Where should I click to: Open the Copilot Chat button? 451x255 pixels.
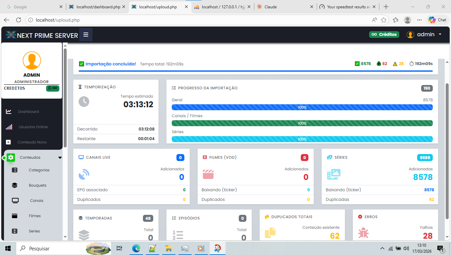[437, 20]
